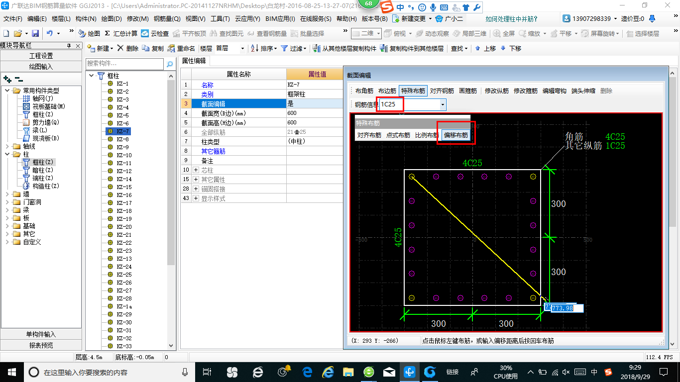The height and width of the screenshot is (382, 680).
Task: Move component down with 下移
Action: point(511,48)
